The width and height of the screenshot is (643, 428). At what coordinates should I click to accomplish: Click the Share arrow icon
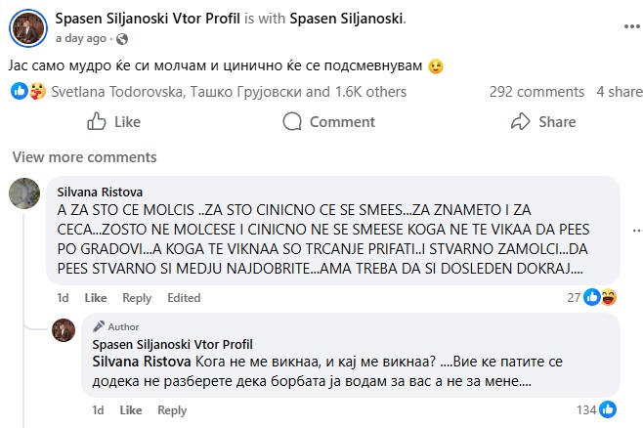(x=520, y=122)
